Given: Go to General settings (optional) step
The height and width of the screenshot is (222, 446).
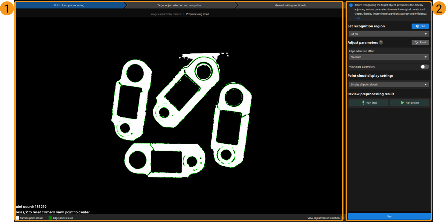Looking at the screenshot, I should pos(290,5).
